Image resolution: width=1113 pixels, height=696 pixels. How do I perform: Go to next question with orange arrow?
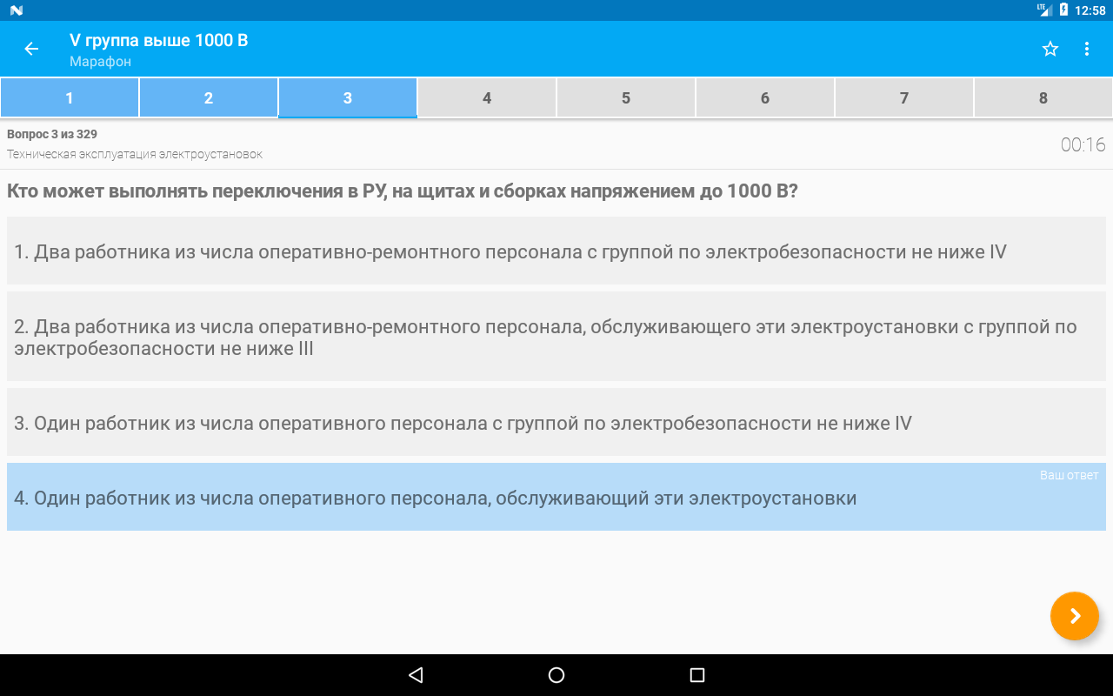1075,616
